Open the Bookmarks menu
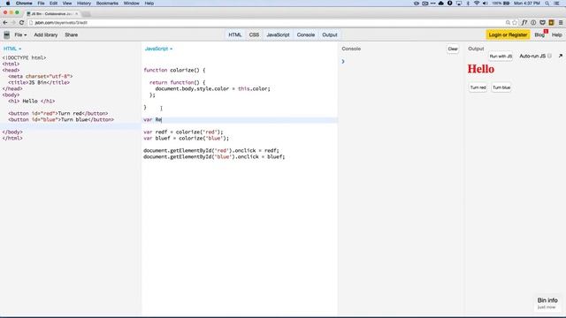This screenshot has height=318, width=566. (107, 4)
